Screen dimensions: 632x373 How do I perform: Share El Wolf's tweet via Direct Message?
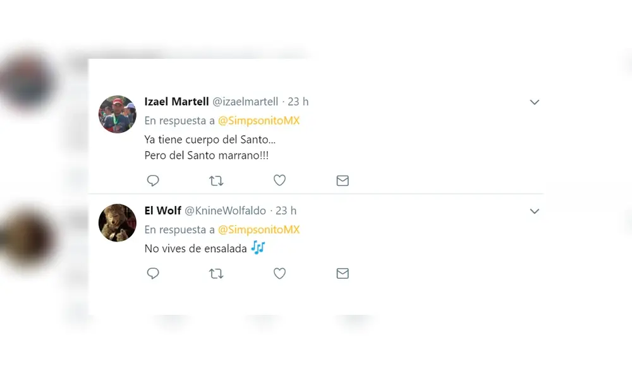point(343,273)
